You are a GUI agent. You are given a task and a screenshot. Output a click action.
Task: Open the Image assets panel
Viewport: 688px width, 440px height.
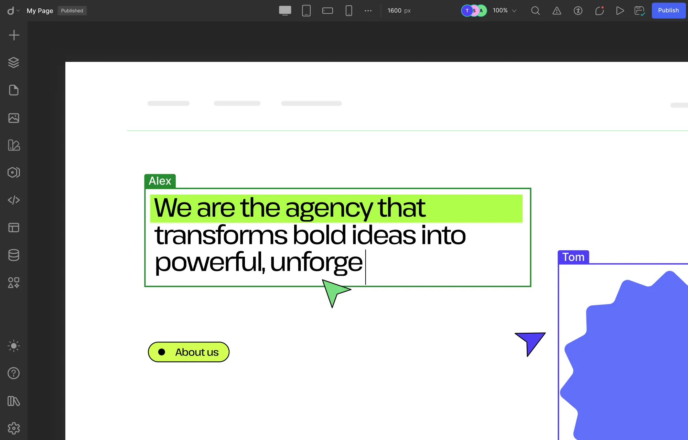[x=14, y=118]
